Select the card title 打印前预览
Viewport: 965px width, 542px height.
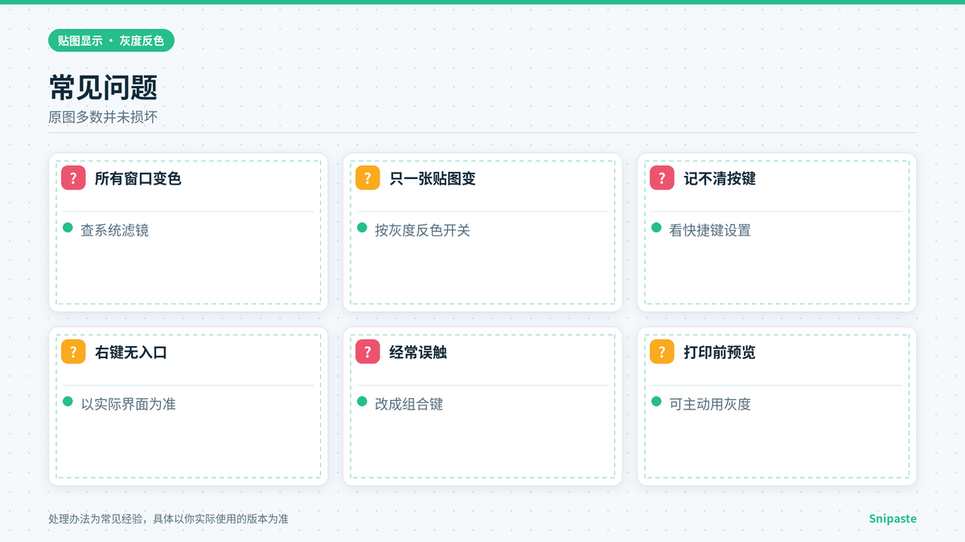tap(720, 352)
